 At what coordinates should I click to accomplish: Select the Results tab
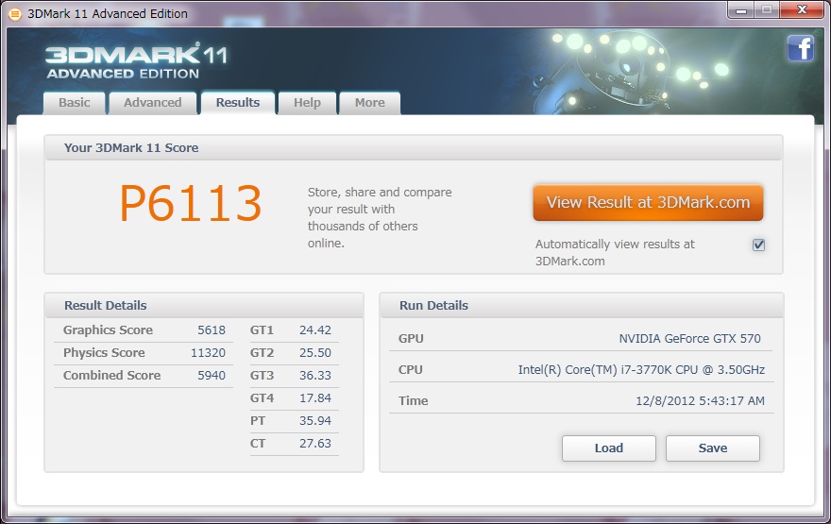[238, 103]
